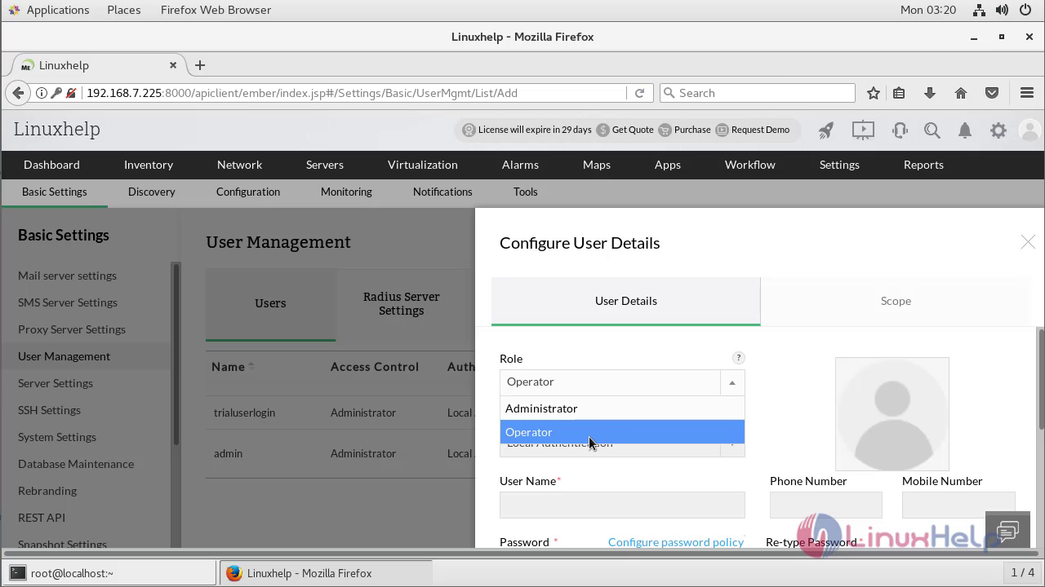Image resolution: width=1045 pixels, height=587 pixels.
Task: Go to the Discovery sub-tab
Action: coord(152,192)
